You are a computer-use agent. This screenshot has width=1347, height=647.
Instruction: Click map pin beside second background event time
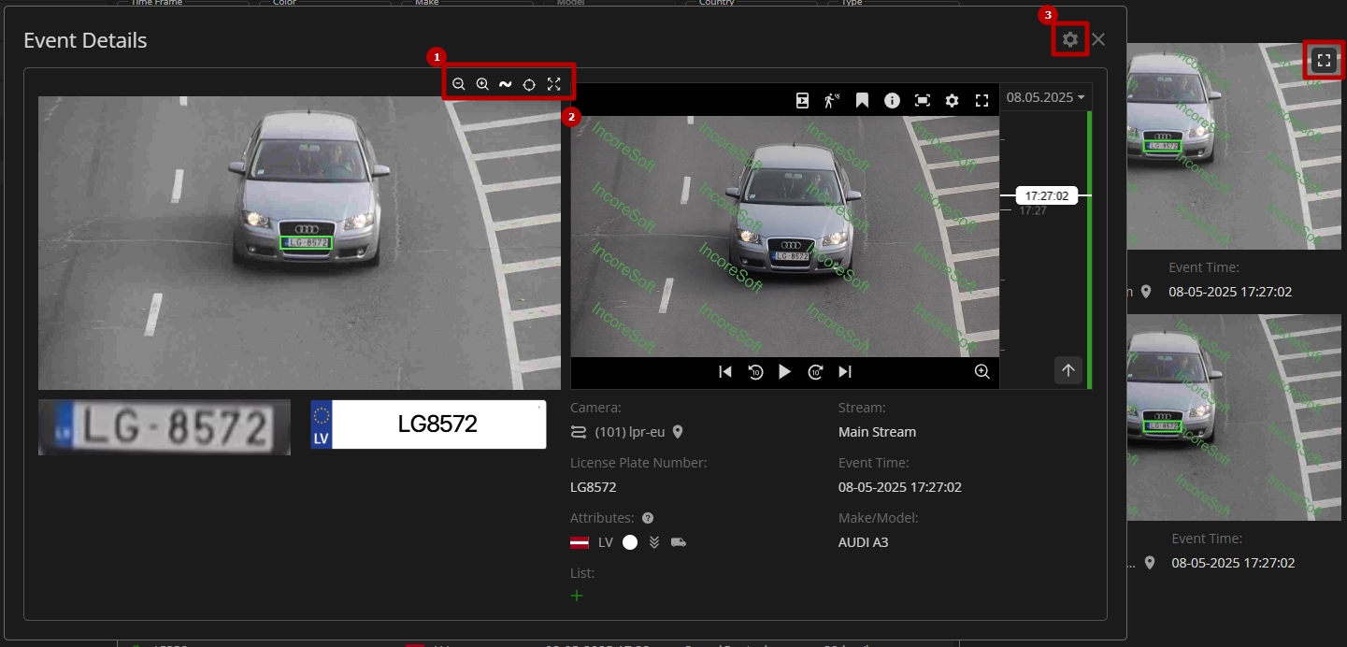pyautogui.click(x=1150, y=563)
